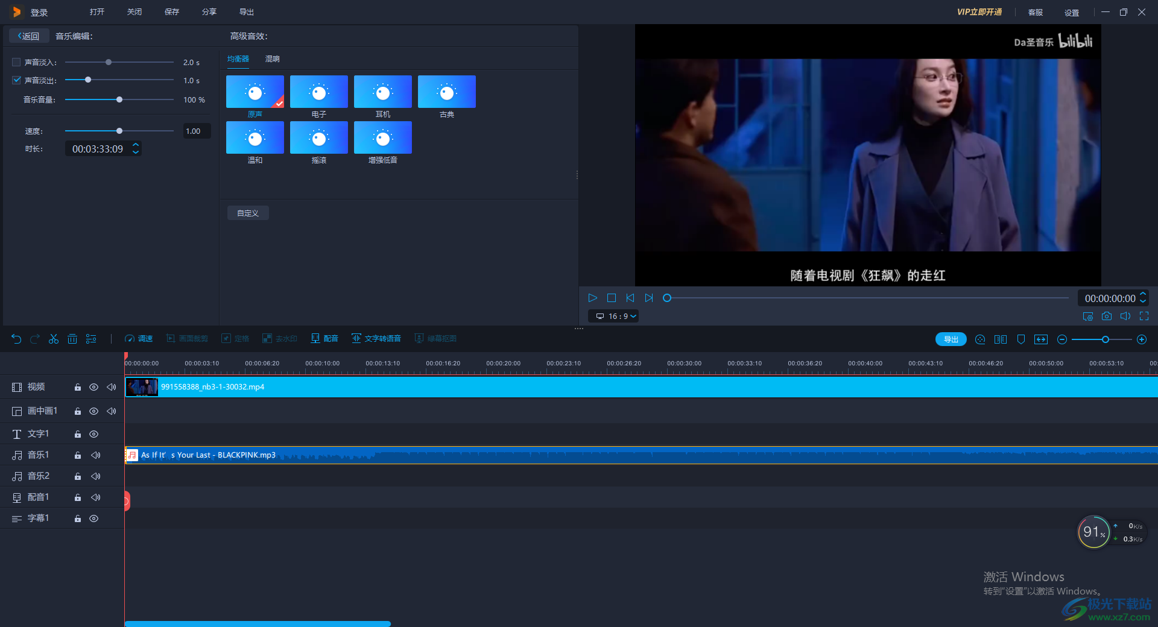Click the split-screen compare icon

[x=1001, y=339]
